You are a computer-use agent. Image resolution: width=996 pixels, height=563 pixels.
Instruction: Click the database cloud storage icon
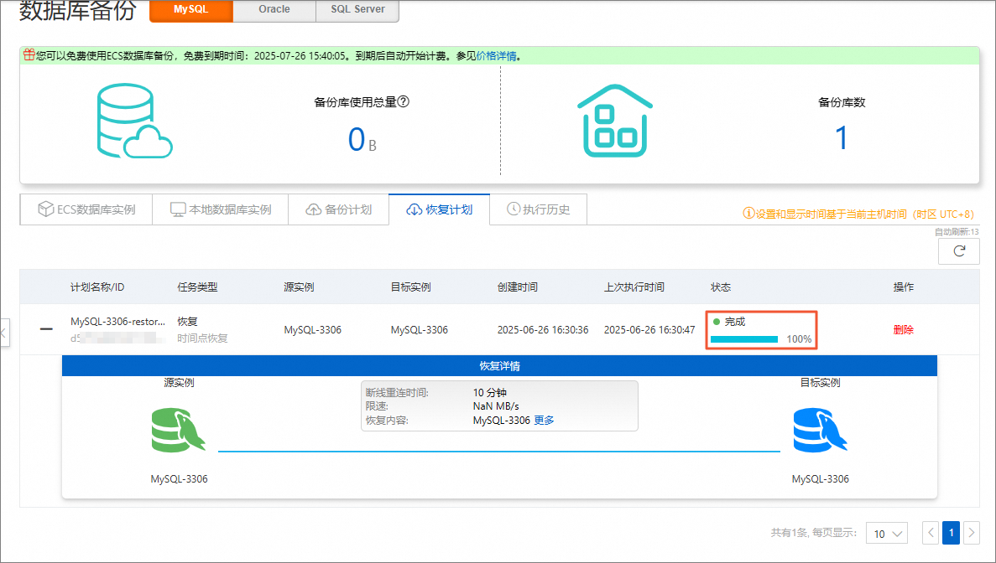(134, 121)
